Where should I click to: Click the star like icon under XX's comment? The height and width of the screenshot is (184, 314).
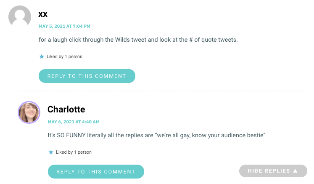coord(42,56)
